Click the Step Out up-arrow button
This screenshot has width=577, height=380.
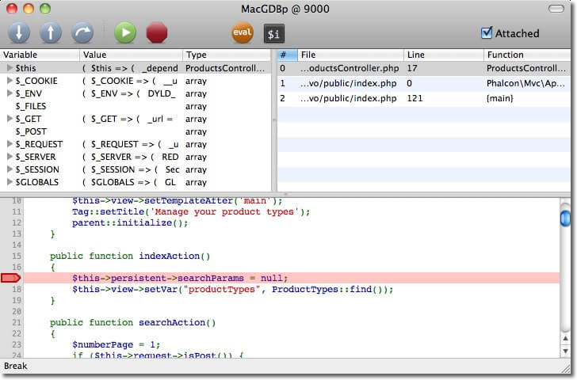51,32
